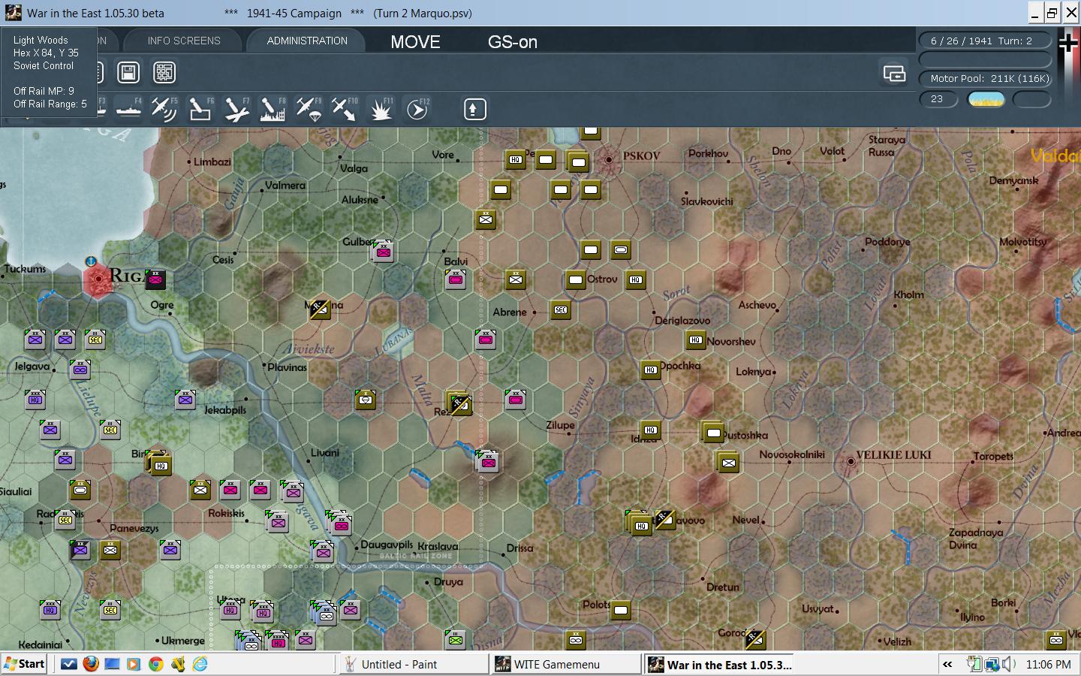
Task: Choose F7 bomb airfield mode
Action: (x=236, y=110)
